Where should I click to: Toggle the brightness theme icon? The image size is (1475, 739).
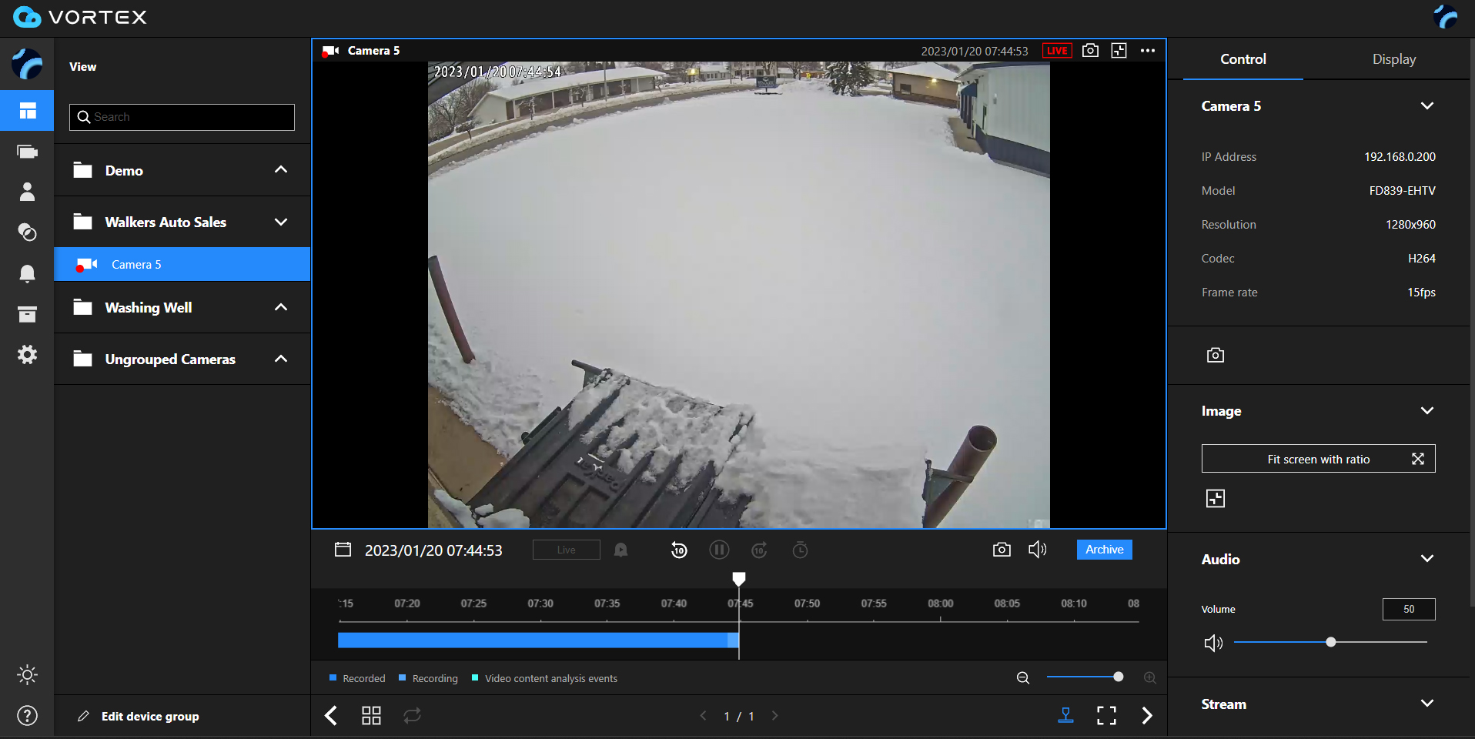pyautogui.click(x=27, y=675)
